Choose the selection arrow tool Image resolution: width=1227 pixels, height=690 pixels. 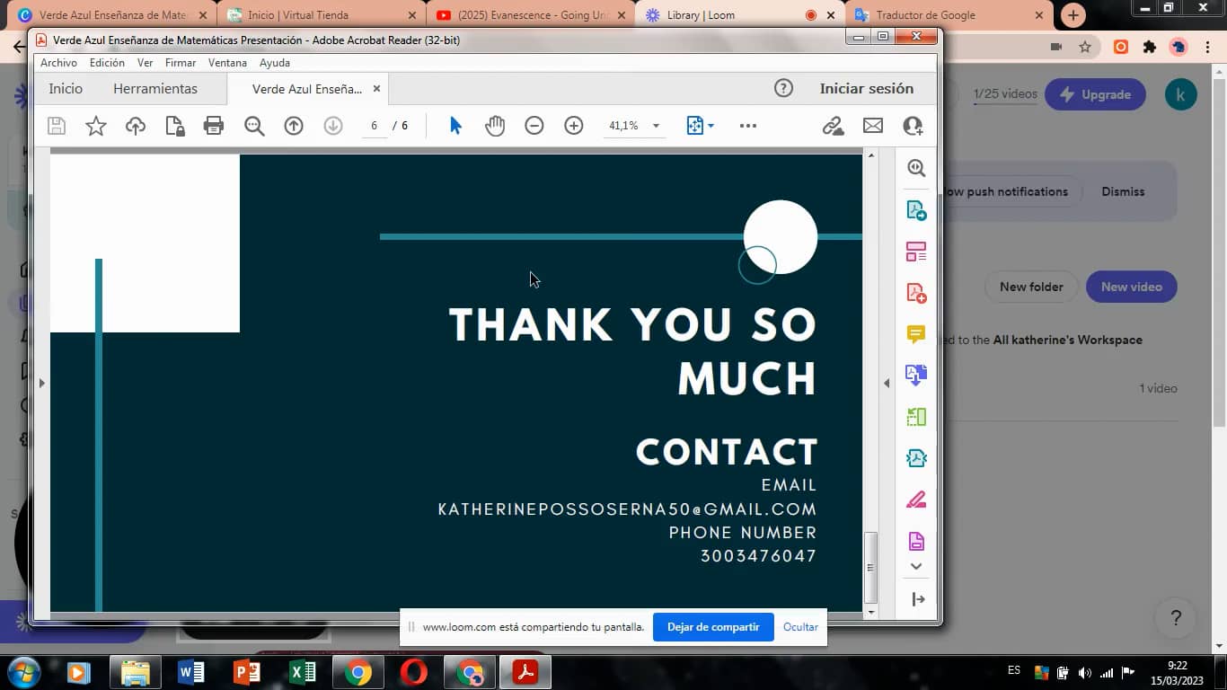455,126
